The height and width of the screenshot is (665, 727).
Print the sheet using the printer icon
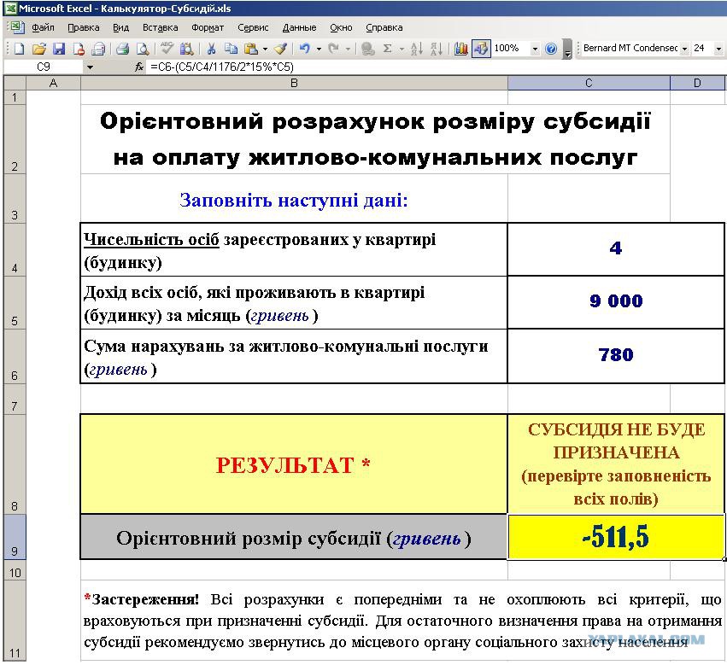122,49
